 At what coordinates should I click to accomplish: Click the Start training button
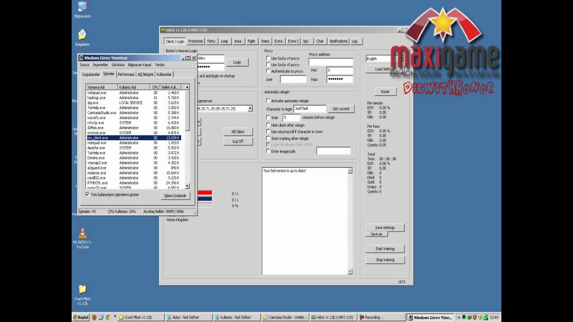point(385,249)
